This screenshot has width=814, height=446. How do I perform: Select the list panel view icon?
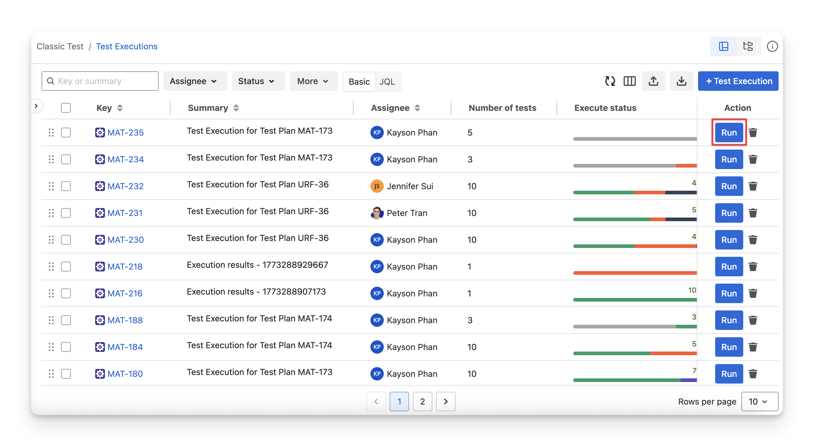(x=723, y=46)
